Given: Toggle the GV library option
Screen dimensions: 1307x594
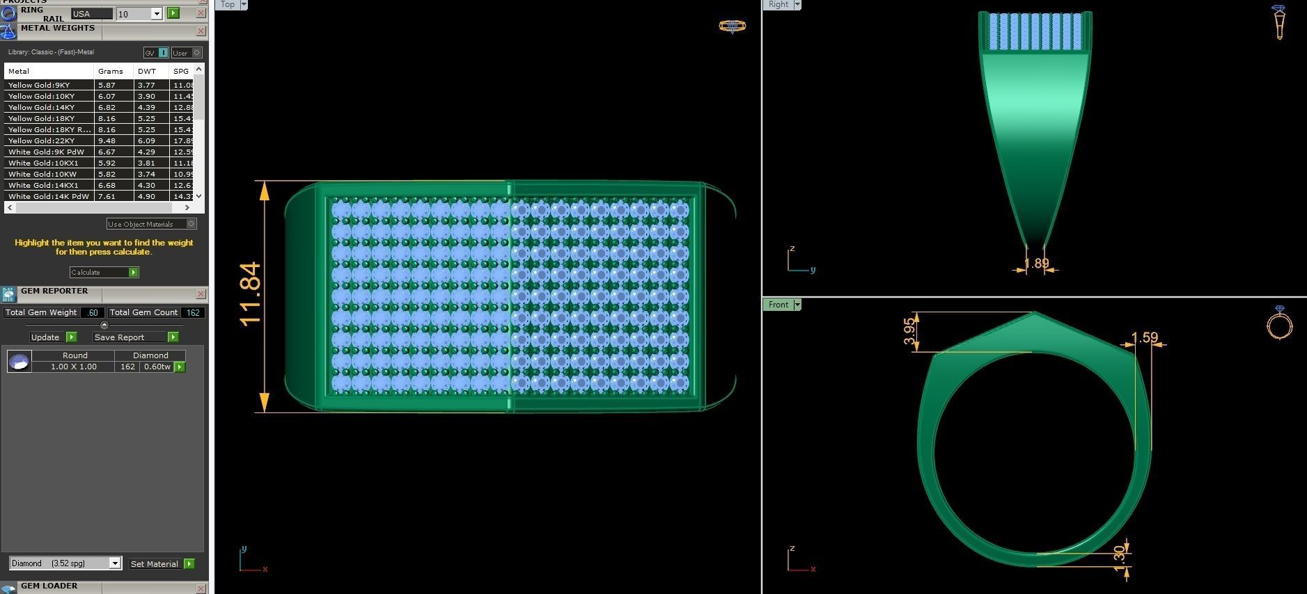Looking at the screenshot, I should [x=156, y=53].
